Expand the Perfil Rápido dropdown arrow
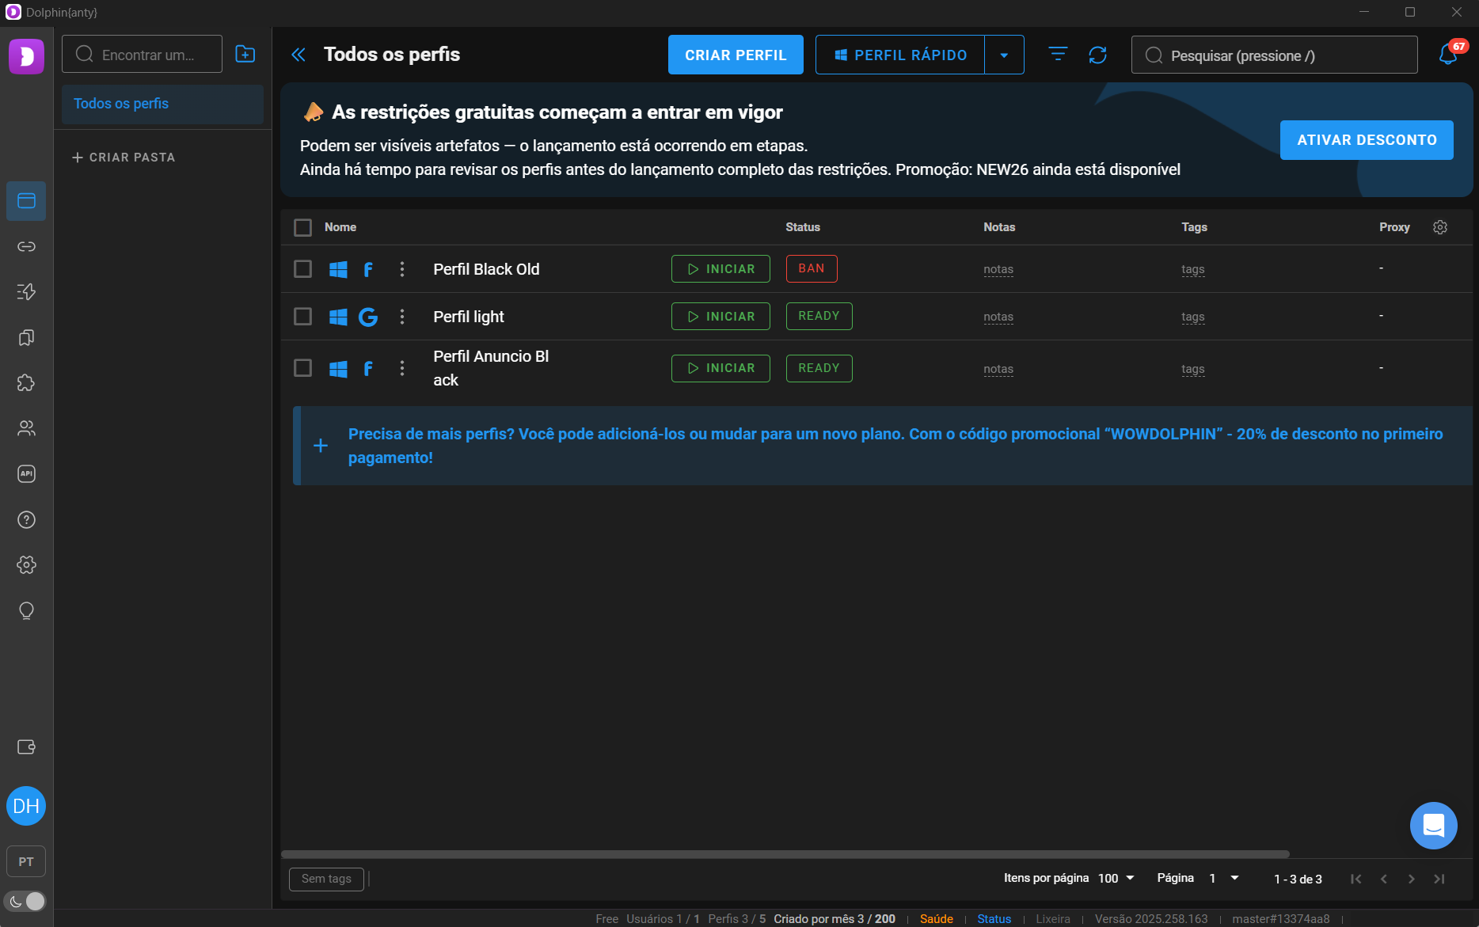The height and width of the screenshot is (927, 1479). point(1004,55)
